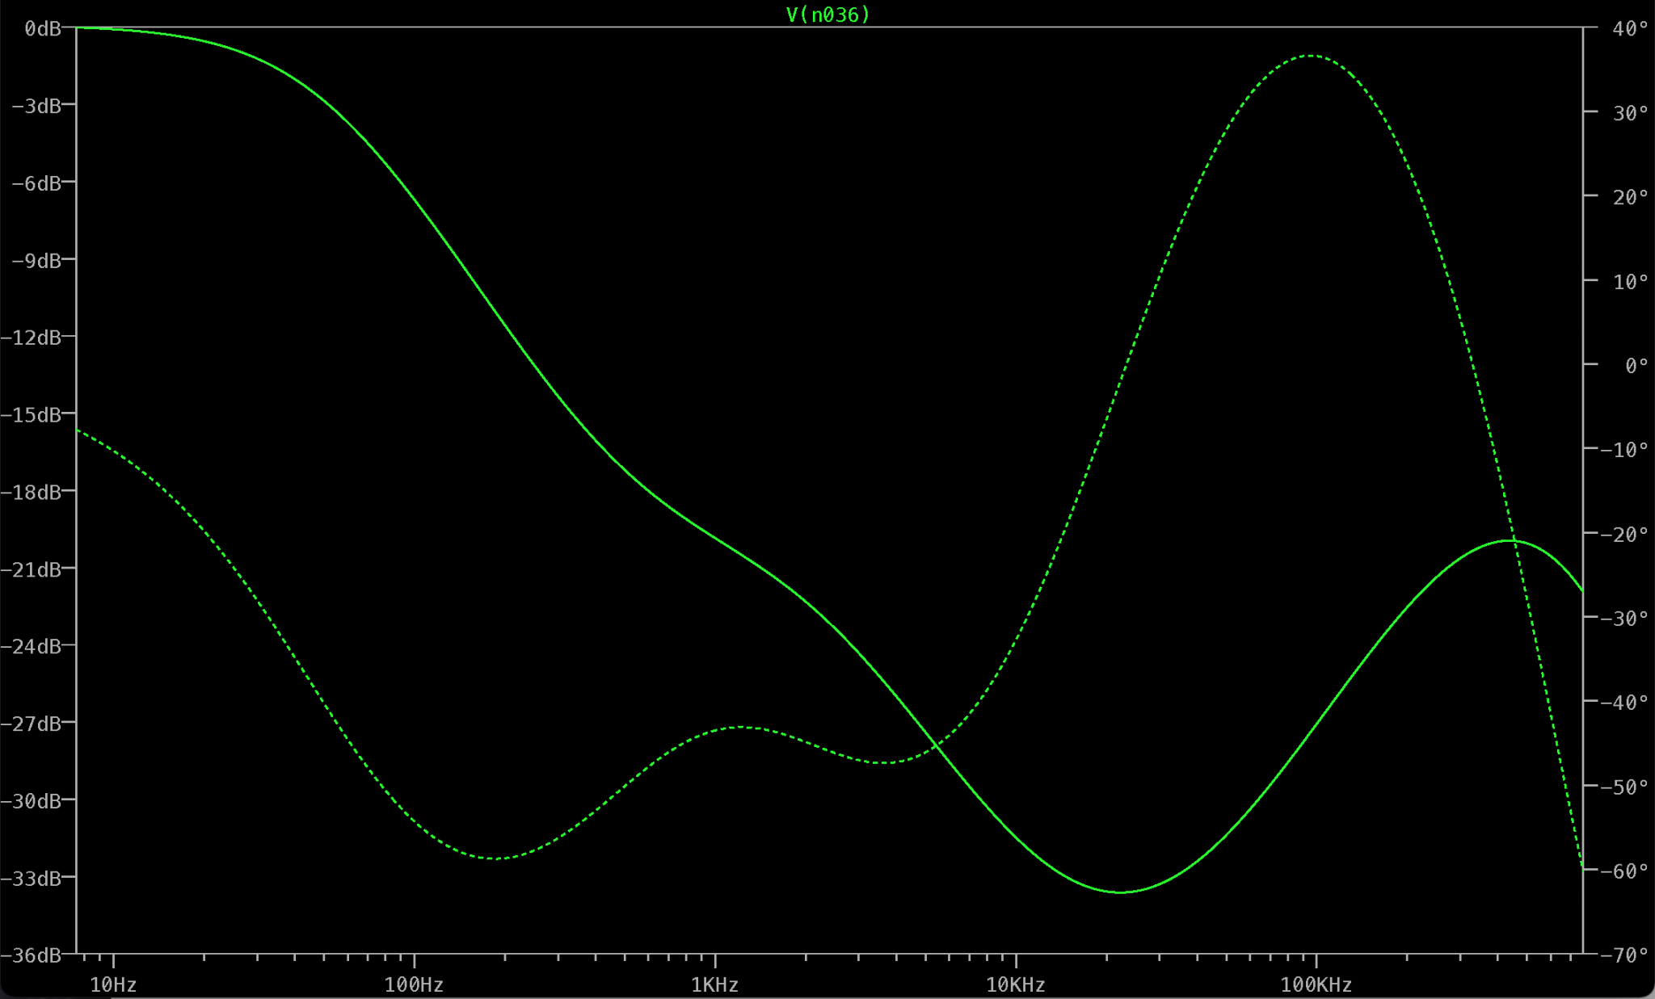Click the -30° phase axis label
The image size is (1655, 999).
click(x=1624, y=619)
